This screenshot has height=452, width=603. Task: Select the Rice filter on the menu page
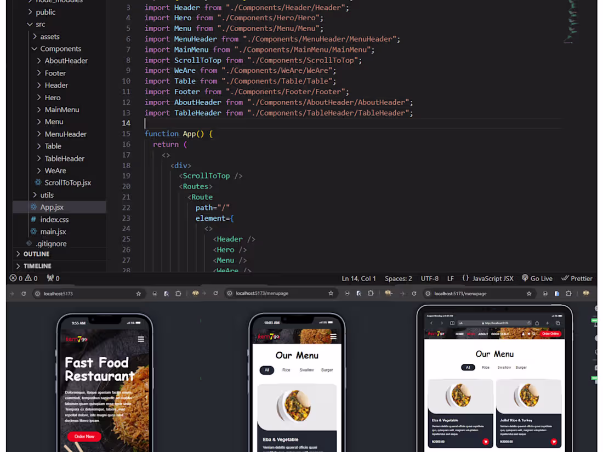click(x=286, y=370)
